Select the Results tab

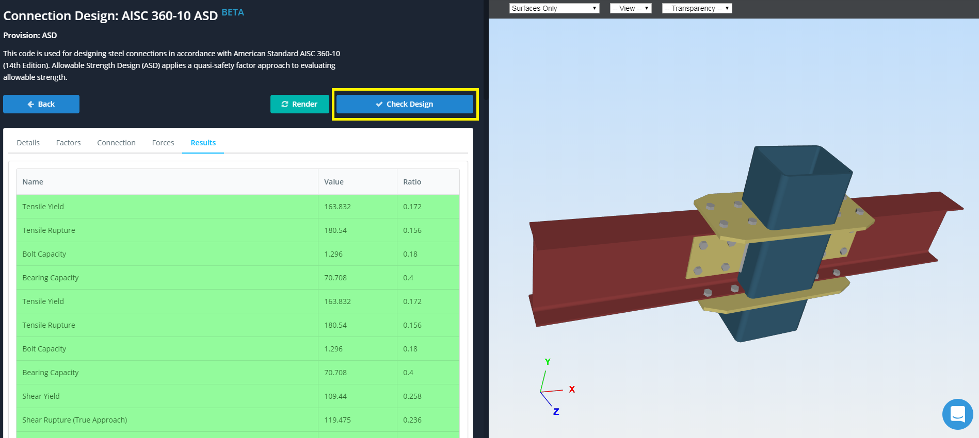pyautogui.click(x=203, y=143)
